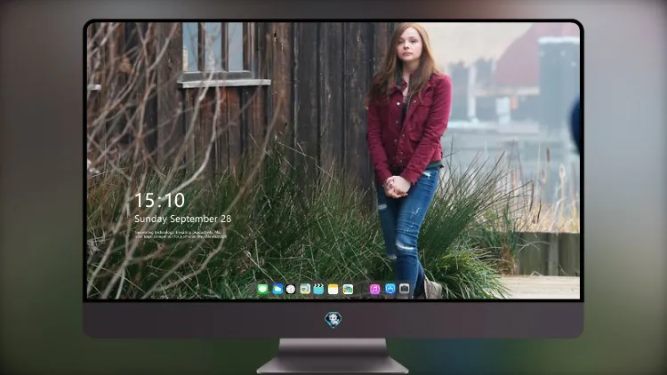The width and height of the screenshot is (667, 375).
Task: Open the pink iTunes music app
Action: point(374,289)
